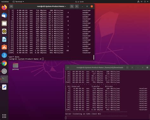Minimize the top terminal window
The height and width of the screenshot is (120, 150).
[x=82, y=6]
